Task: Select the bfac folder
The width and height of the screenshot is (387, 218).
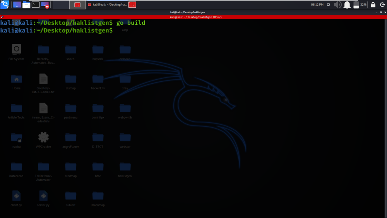Action: [x=98, y=170]
